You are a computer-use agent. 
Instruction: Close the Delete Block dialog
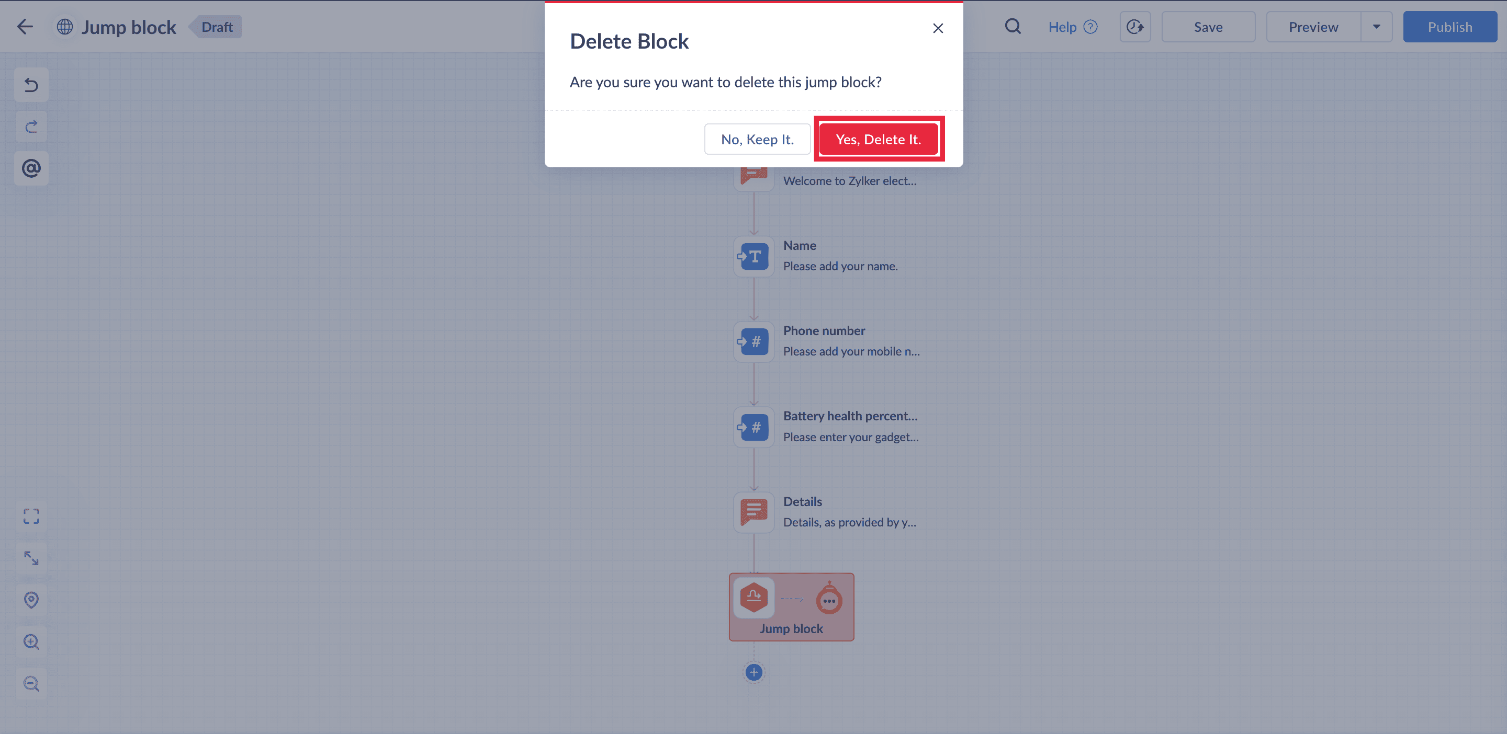click(938, 28)
